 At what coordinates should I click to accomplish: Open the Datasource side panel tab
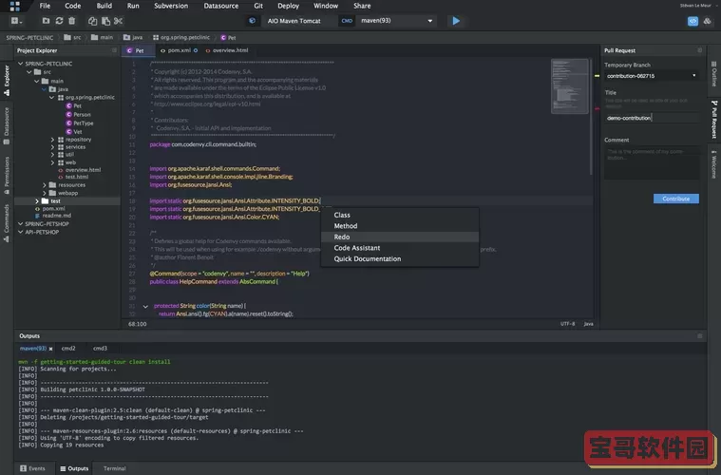click(x=7, y=126)
